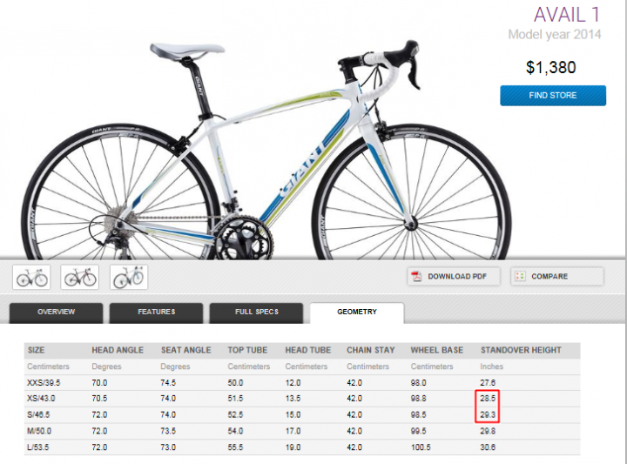The width and height of the screenshot is (627, 464).
Task: Open the Overview tab
Action: [x=56, y=312]
